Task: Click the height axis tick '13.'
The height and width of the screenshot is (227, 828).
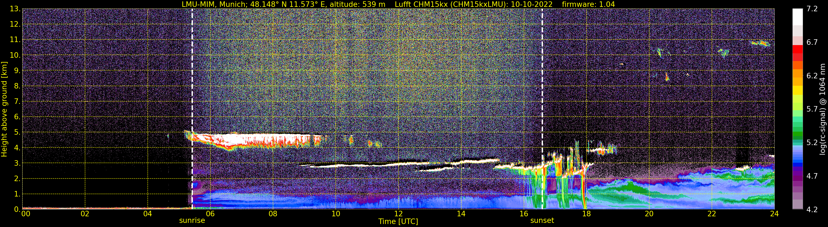Action: tap(15, 9)
